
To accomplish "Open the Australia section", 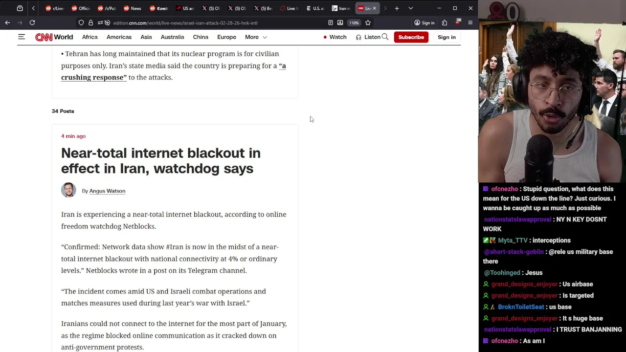I will coord(172,37).
